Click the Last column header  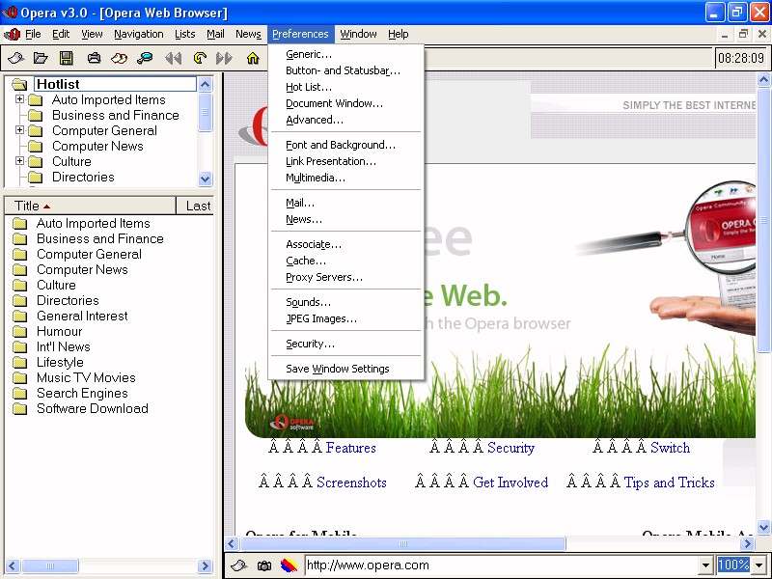(195, 206)
